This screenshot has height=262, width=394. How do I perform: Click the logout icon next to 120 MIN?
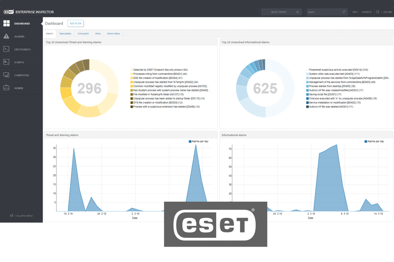point(377,12)
